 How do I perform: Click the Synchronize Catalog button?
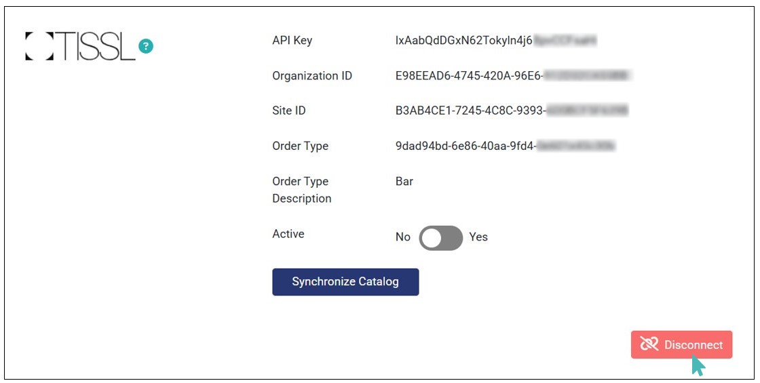pos(345,282)
